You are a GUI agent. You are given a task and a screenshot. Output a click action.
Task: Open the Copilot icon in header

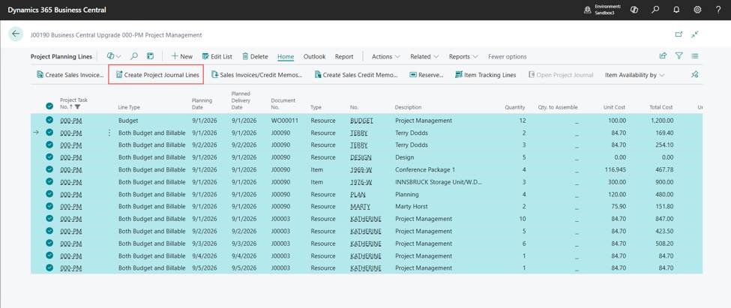(634, 10)
